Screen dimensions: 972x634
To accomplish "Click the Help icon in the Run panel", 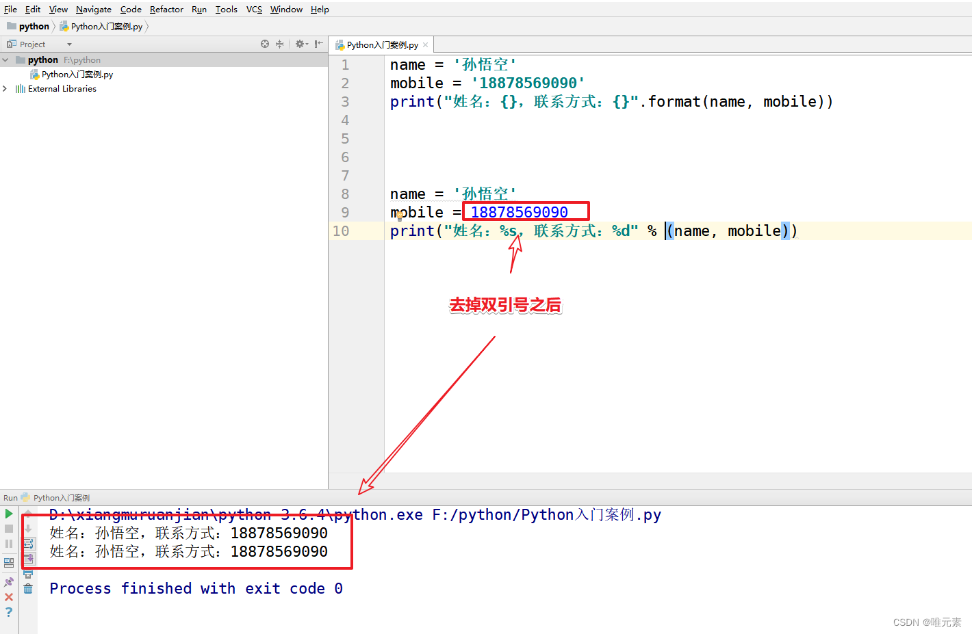I will [9, 611].
